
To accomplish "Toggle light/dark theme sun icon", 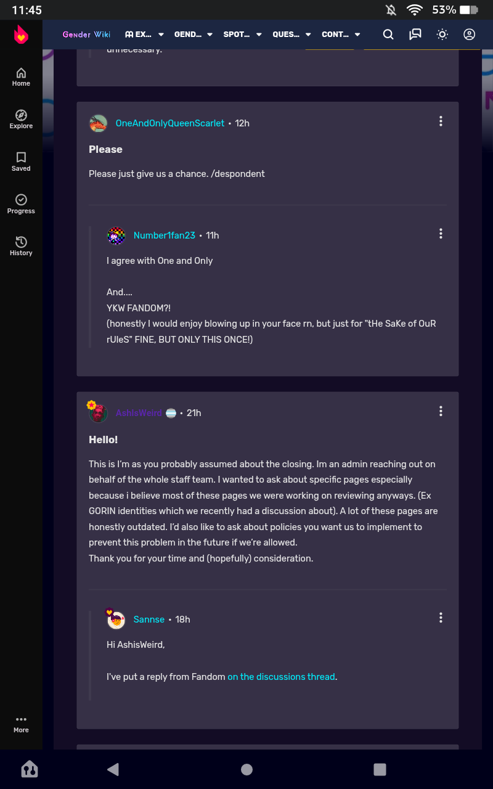I will 442,35.
